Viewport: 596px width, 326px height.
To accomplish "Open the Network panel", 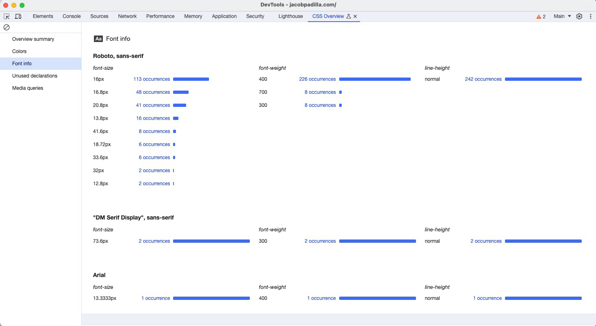I will [x=127, y=16].
